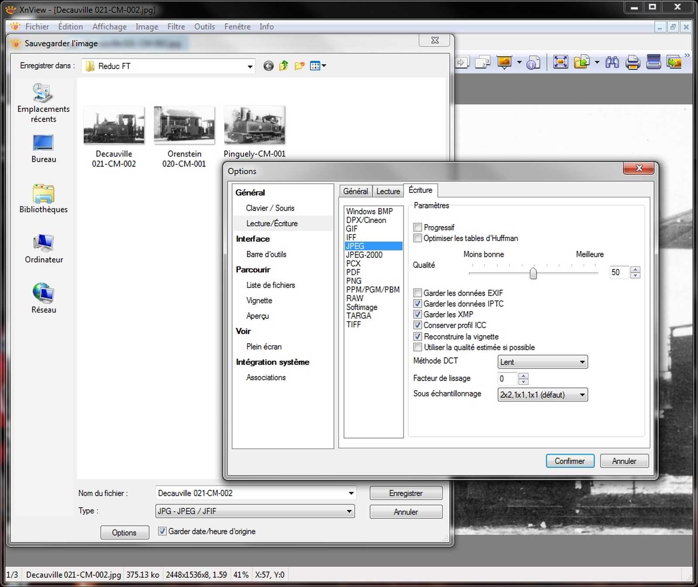Open the Édition menu

click(x=70, y=26)
